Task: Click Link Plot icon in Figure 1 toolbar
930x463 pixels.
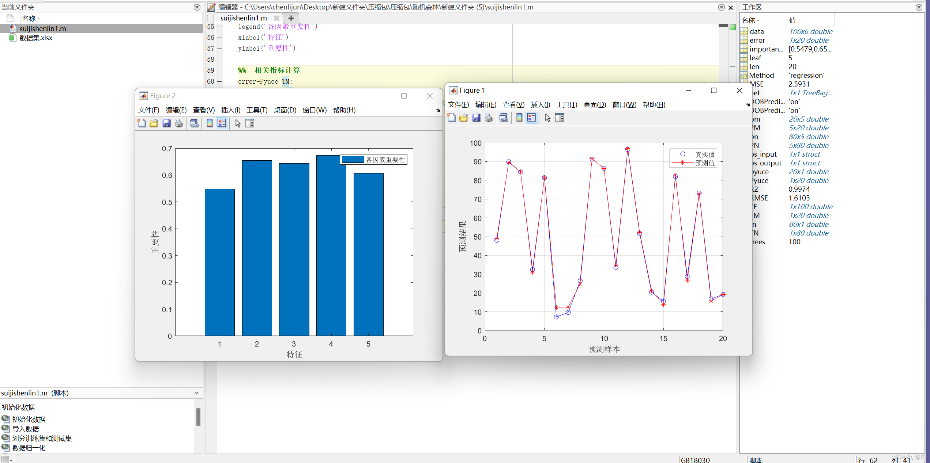Action: [504, 118]
